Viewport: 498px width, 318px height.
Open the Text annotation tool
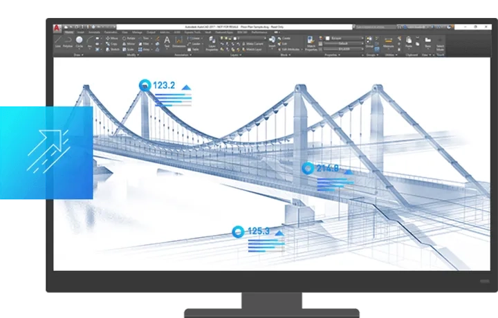click(x=167, y=41)
